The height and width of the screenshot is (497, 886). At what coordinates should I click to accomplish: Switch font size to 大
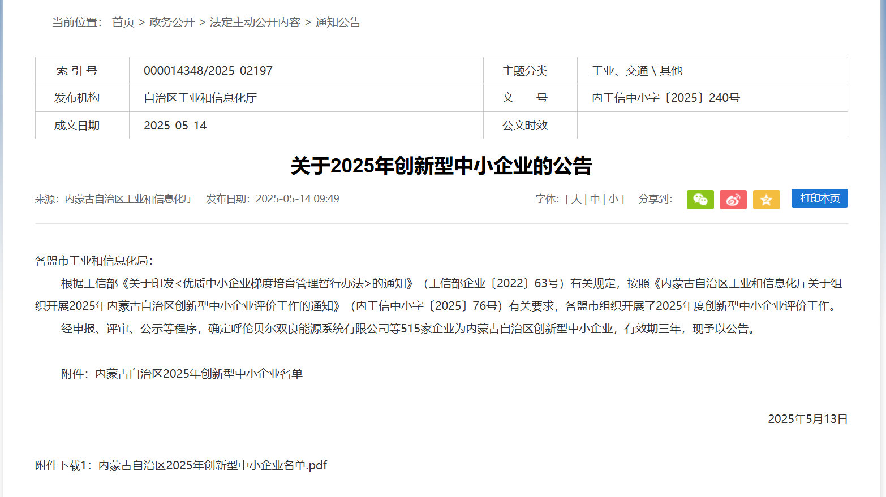tap(578, 198)
